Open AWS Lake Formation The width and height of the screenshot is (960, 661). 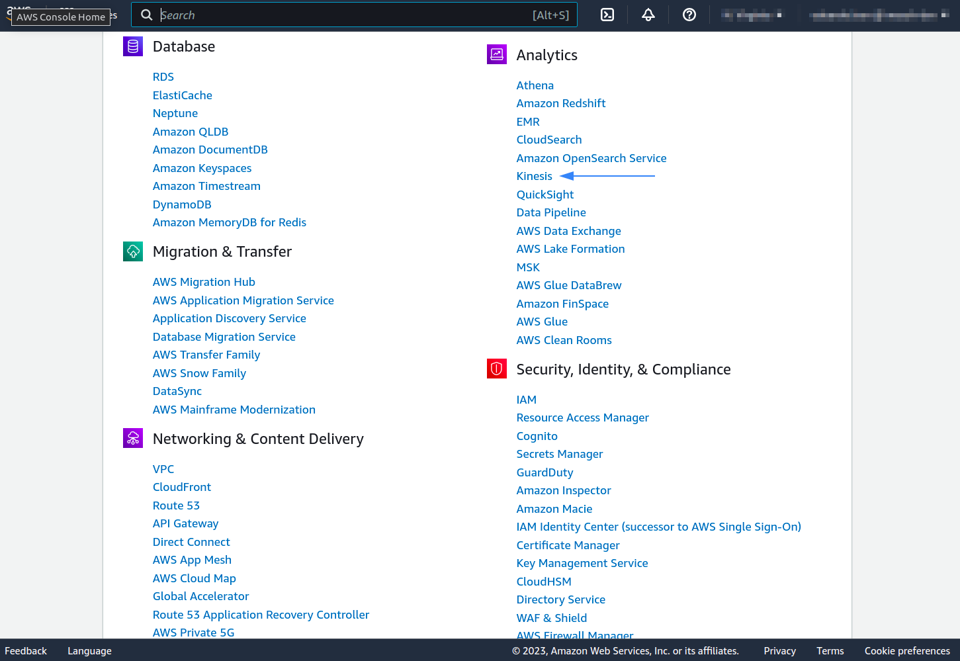coord(570,249)
